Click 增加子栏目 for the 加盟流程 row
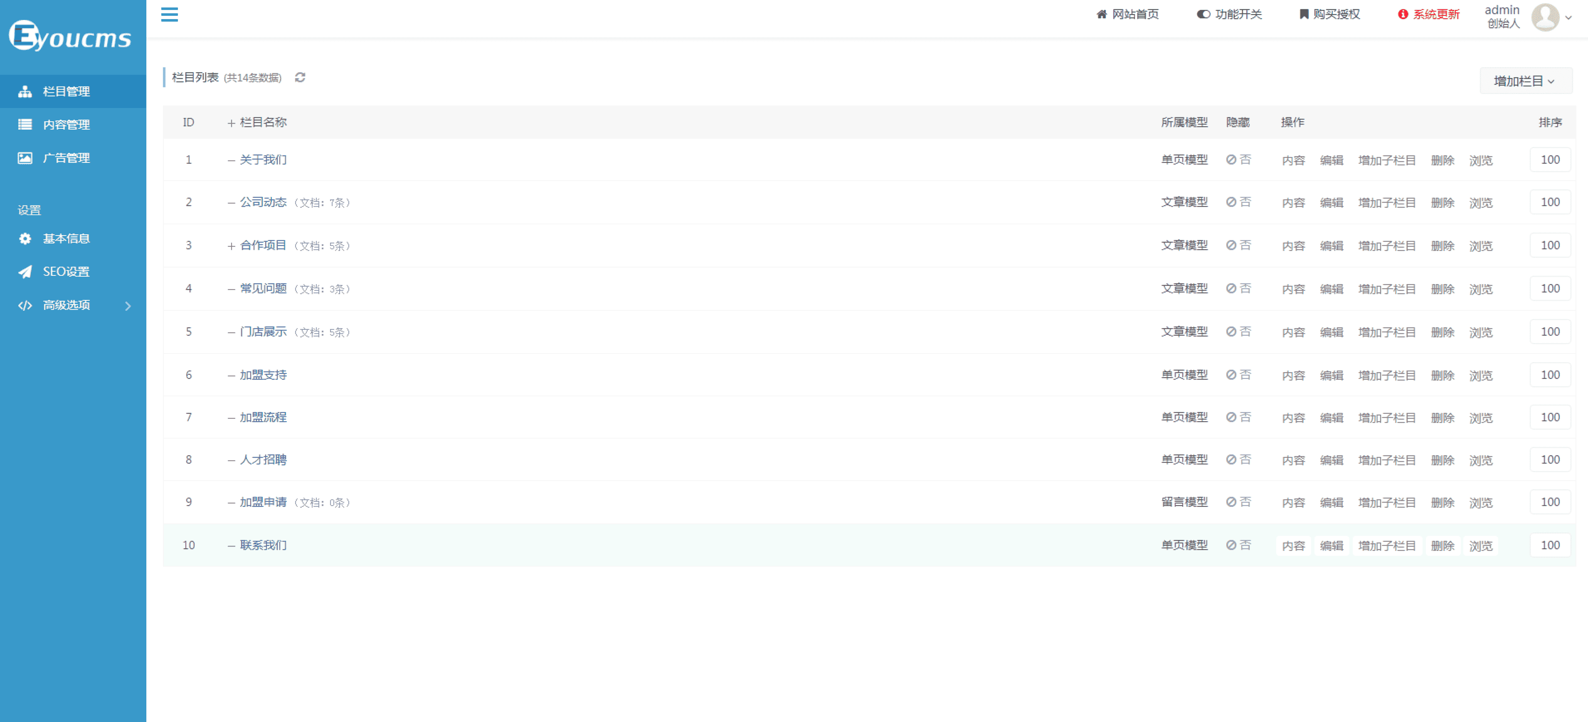 (1386, 417)
